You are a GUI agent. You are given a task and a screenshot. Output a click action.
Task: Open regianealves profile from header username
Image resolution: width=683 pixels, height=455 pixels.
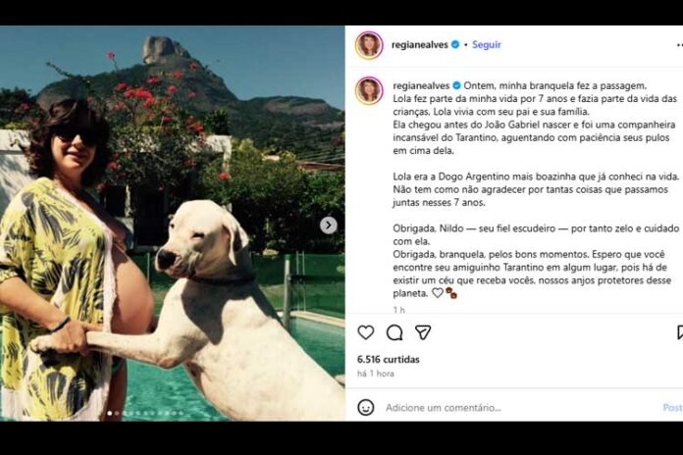(x=421, y=45)
